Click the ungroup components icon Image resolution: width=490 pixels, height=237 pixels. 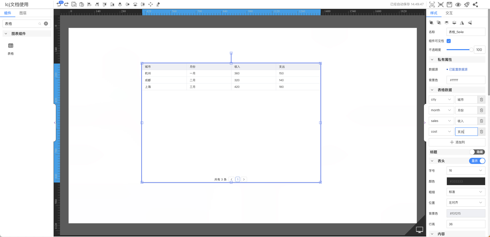click(x=439, y=23)
